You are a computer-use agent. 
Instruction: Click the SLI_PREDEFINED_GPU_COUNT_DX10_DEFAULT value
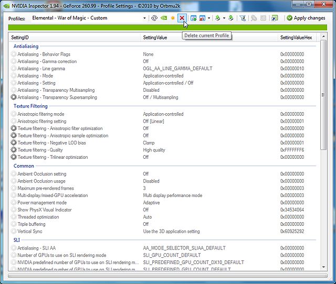pos(194,263)
